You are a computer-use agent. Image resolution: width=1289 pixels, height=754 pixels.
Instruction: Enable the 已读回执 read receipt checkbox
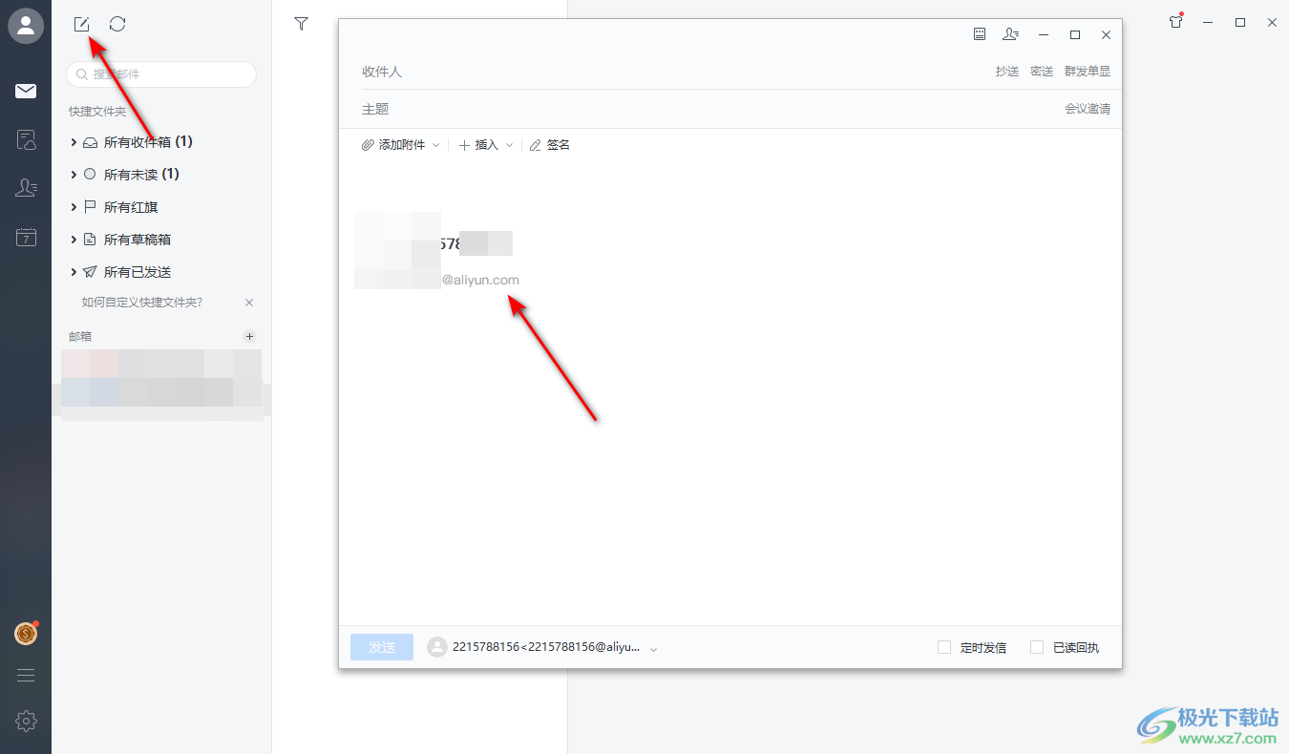click(x=1037, y=647)
